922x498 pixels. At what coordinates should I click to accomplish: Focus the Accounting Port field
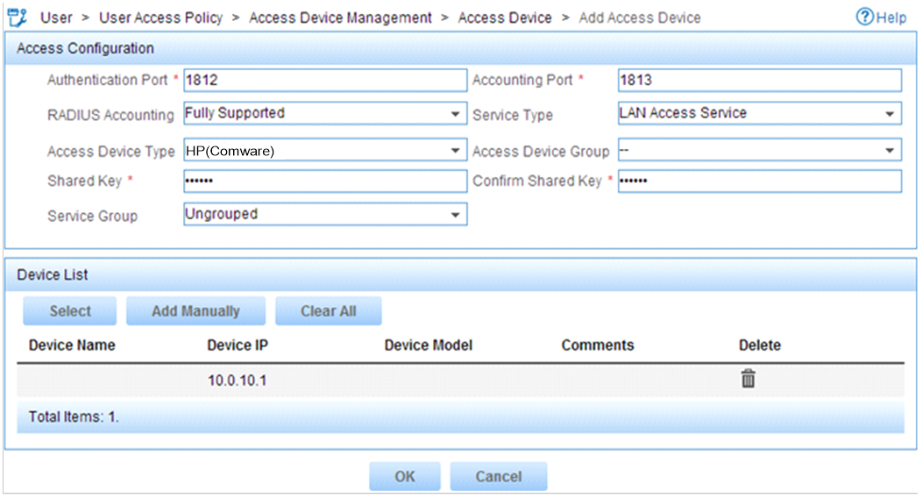tap(760, 80)
